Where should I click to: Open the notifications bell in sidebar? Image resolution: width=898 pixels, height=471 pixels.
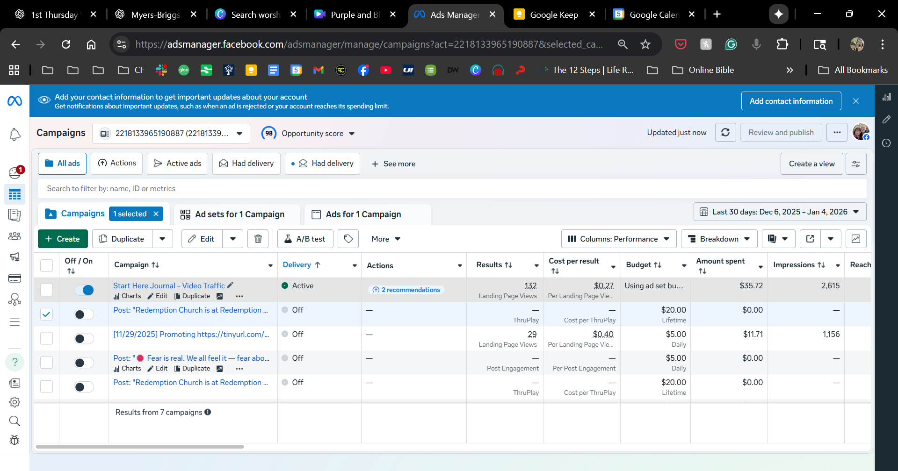coord(15,135)
